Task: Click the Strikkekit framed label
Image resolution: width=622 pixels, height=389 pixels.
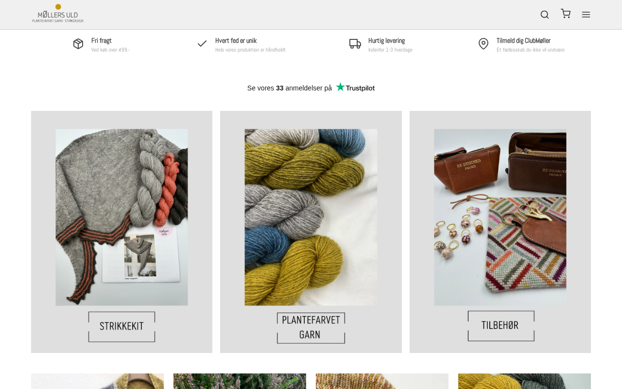Action: click(x=121, y=326)
